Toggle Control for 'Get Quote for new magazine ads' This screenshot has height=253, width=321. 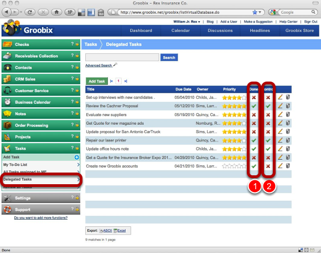click(x=268, y=123)
